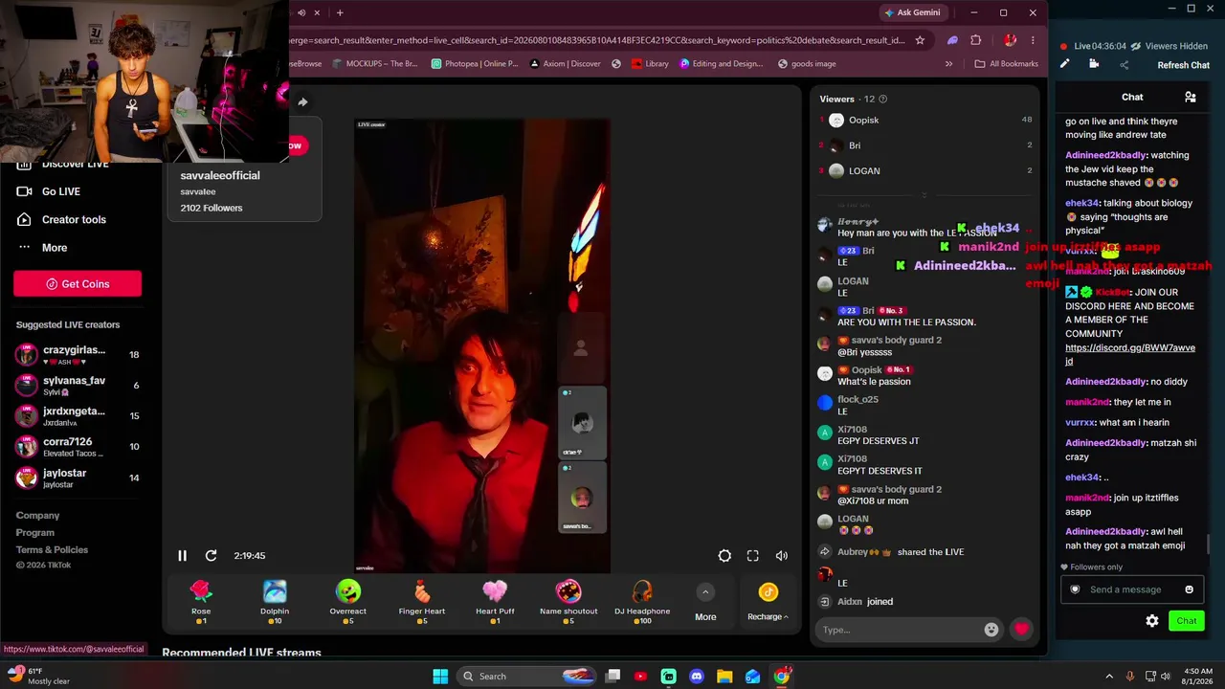Send an Overreact gift
This screenshot has height=689, width=1225.
(348, 602)
